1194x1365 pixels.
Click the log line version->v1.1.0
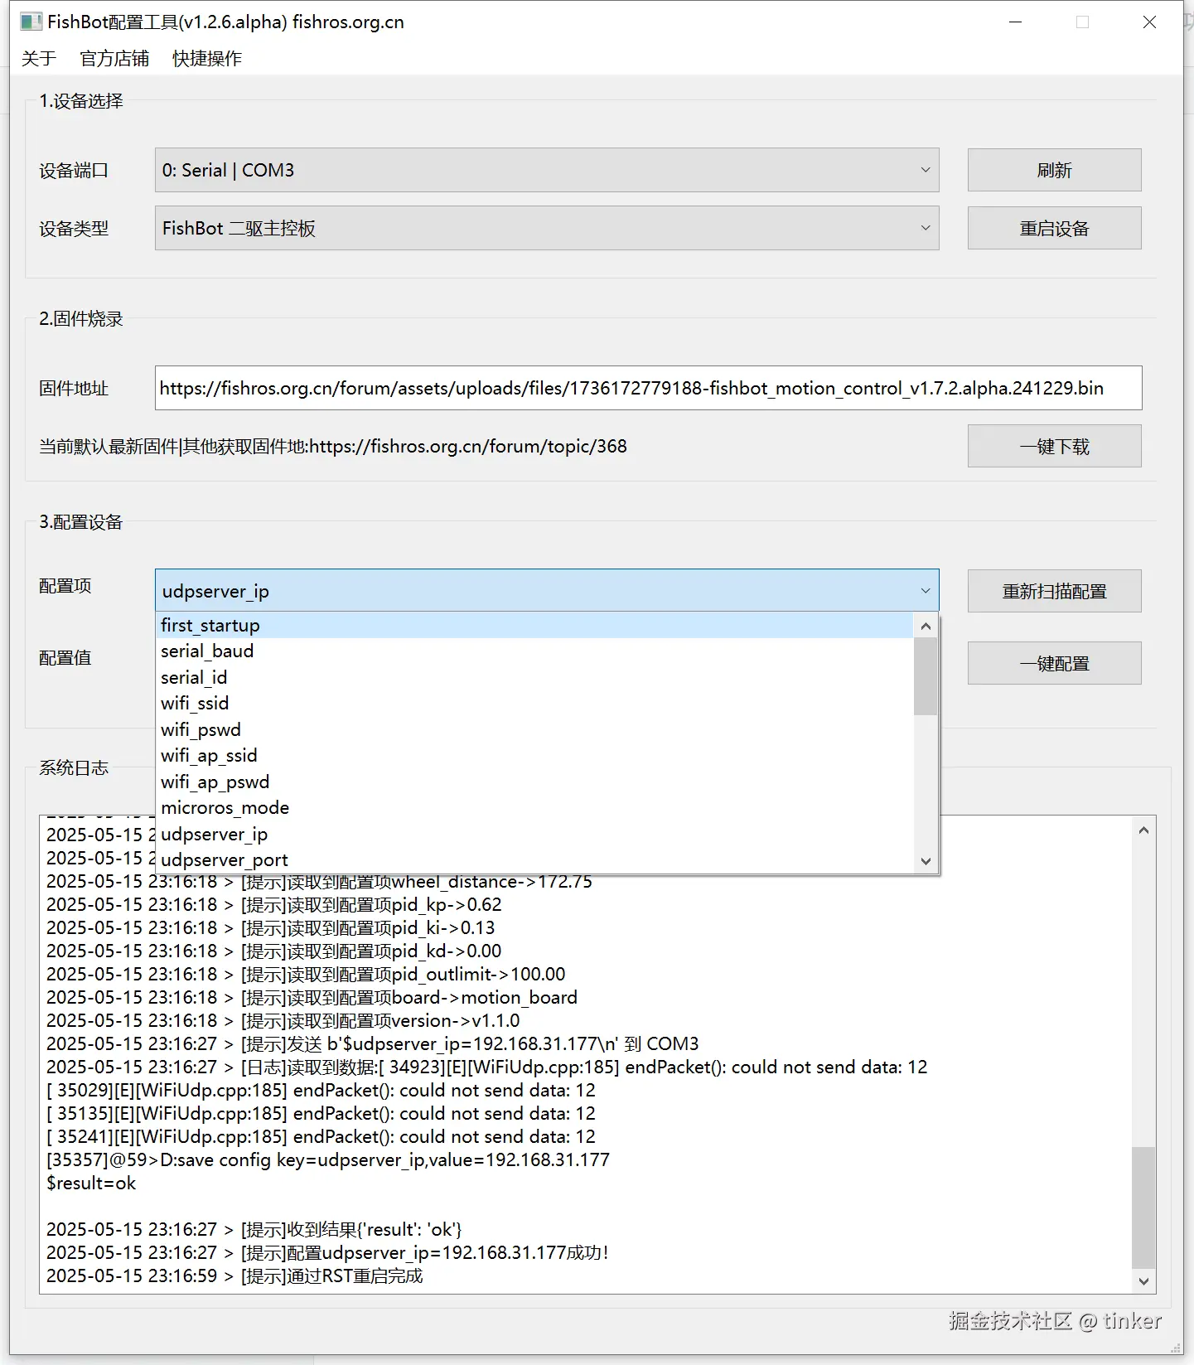click(283, 1020)
